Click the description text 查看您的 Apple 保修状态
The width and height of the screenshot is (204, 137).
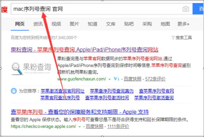35,120
